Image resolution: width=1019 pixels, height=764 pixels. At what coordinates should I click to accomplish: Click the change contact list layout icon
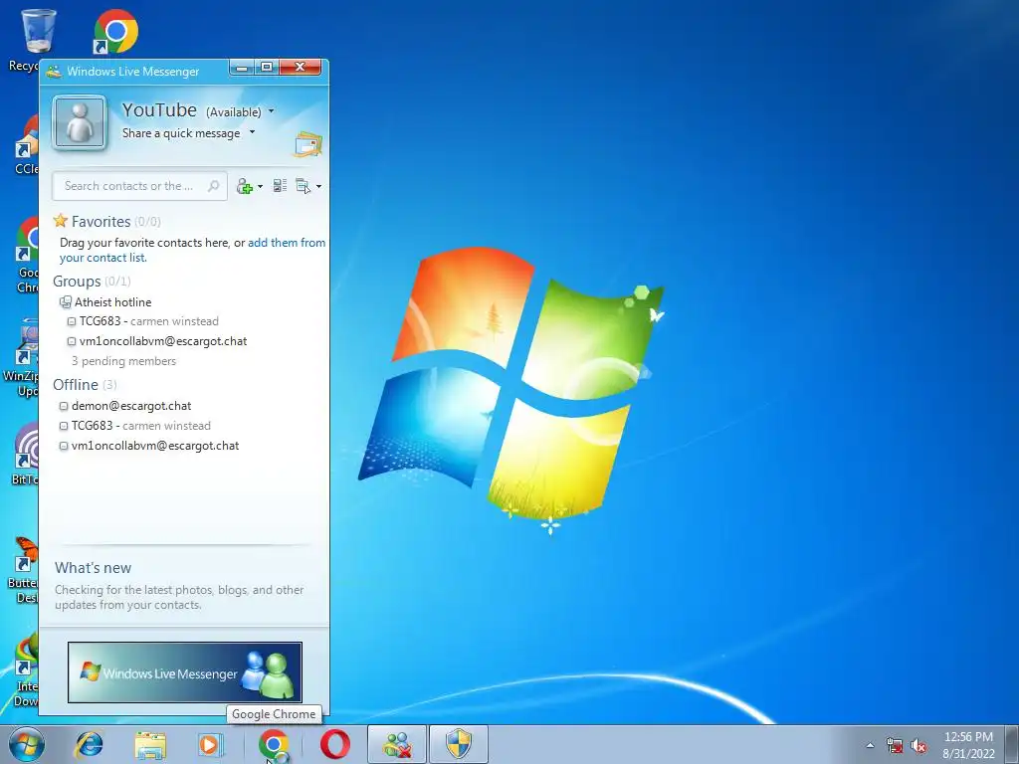coord(280,186)
